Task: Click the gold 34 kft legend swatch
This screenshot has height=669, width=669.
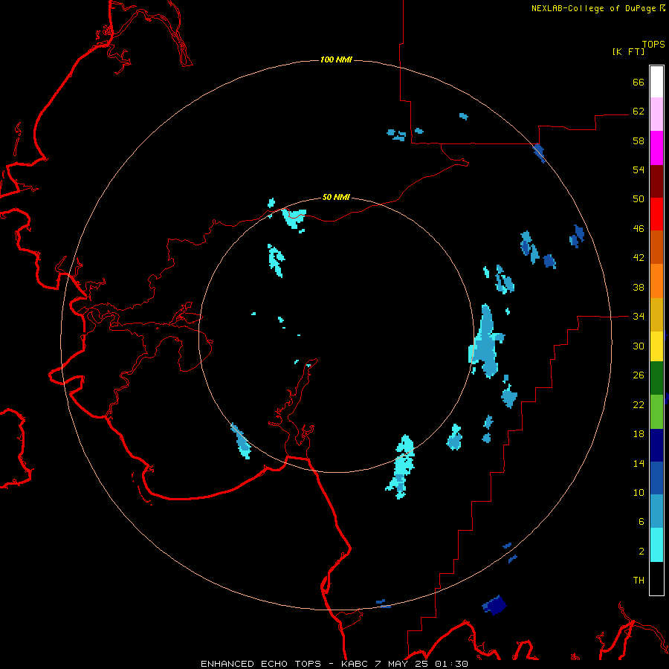Action: coord(656,314)
